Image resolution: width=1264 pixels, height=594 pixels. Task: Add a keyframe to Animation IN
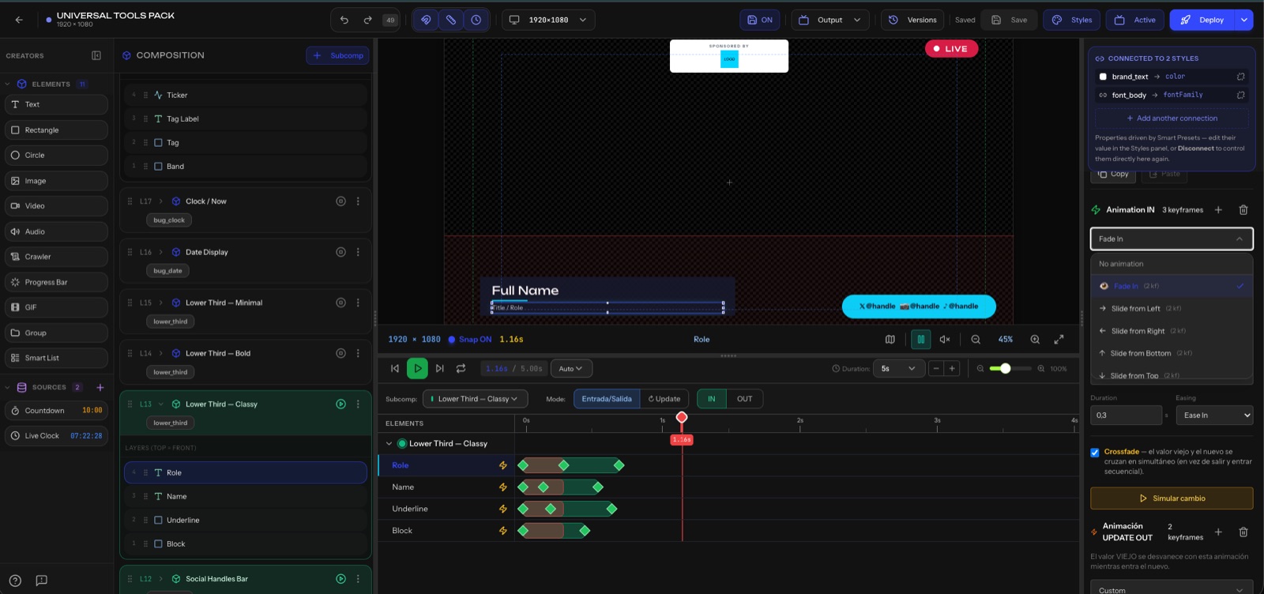click(1218, 209)
